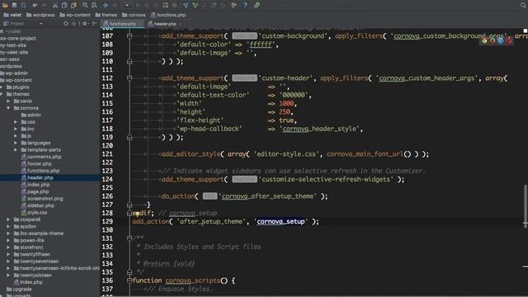Viewport: 528px width, 297px height.
Task: Open settings with the wrench icon
Action: pos(233,6)
